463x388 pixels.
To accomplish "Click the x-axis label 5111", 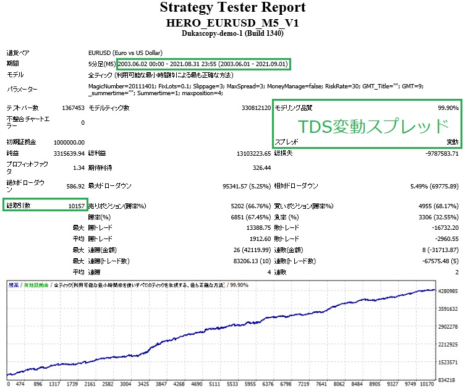I will tap(215, 384).
